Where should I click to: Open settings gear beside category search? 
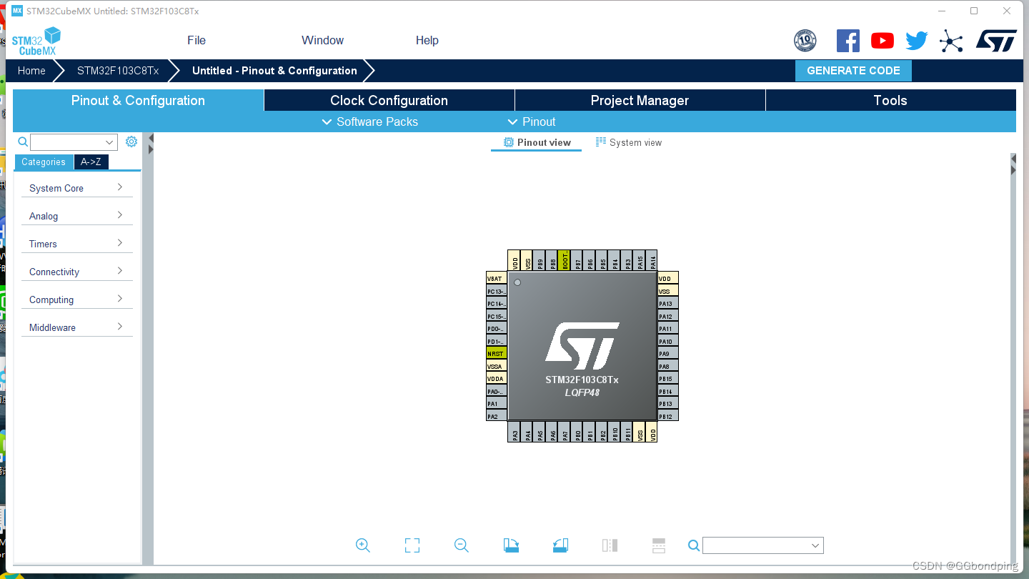point(131,142)
